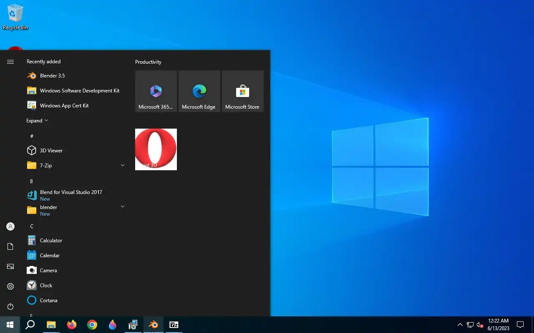Open 3D Viewer app
Image resolution: width=534 pixels, height=333 pixels.
(x=75, y=151)
